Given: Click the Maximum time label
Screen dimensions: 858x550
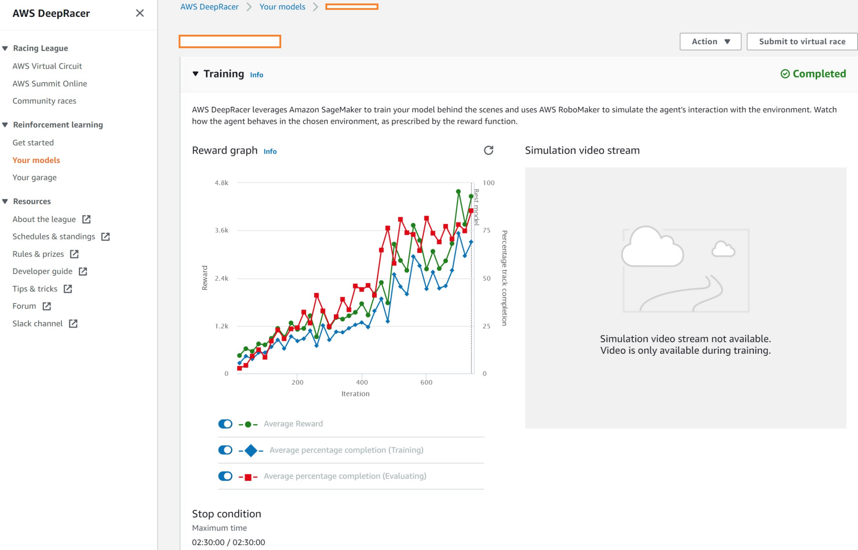Looking at the screenshot, I should coord(219,528).
